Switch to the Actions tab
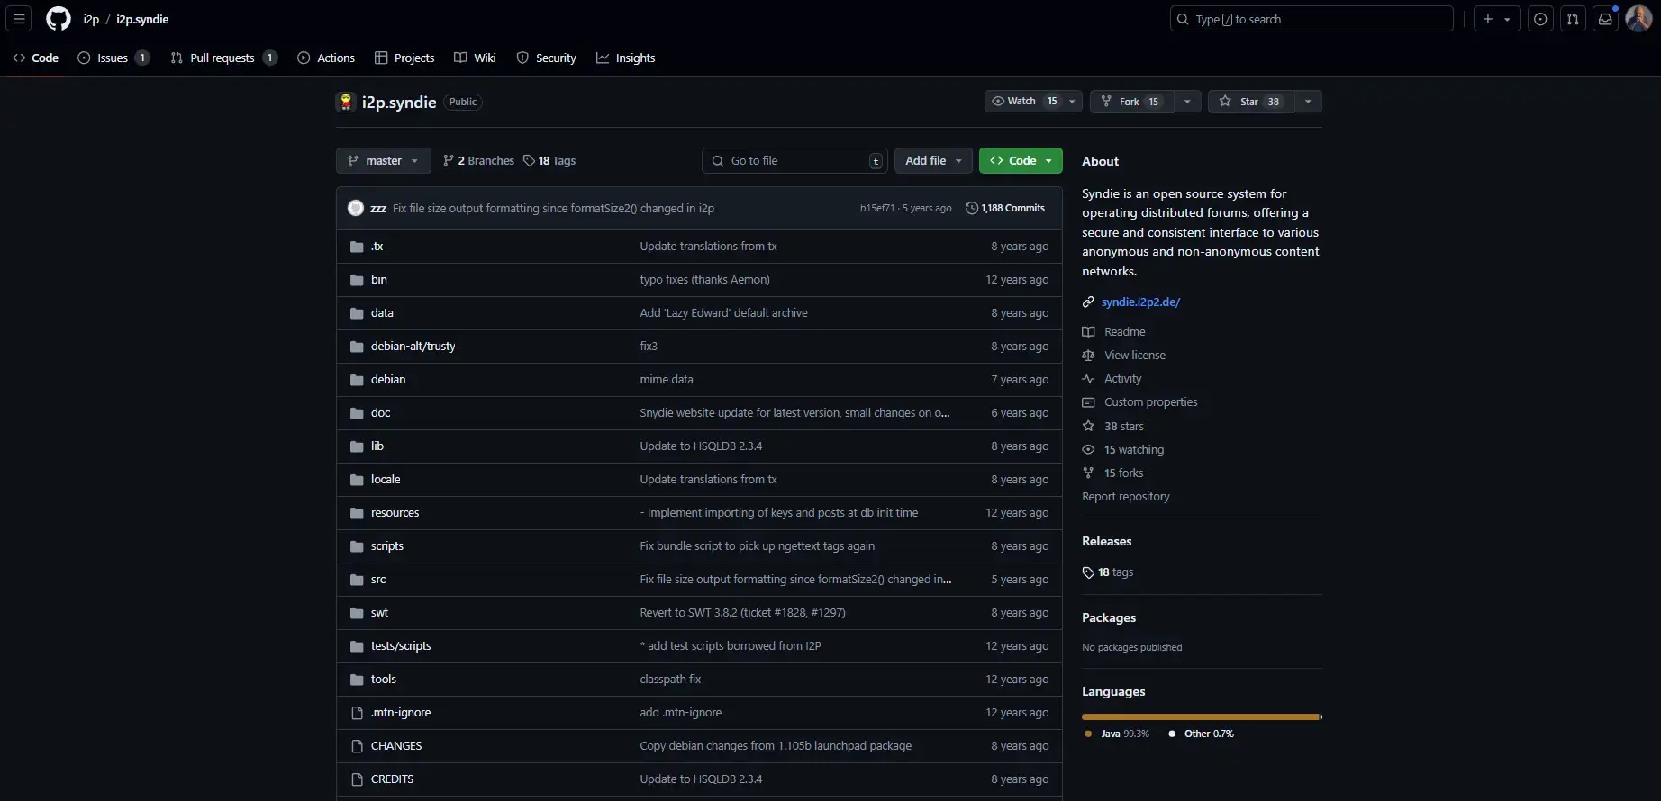1661x801 pixels. [x=326, y=58]
